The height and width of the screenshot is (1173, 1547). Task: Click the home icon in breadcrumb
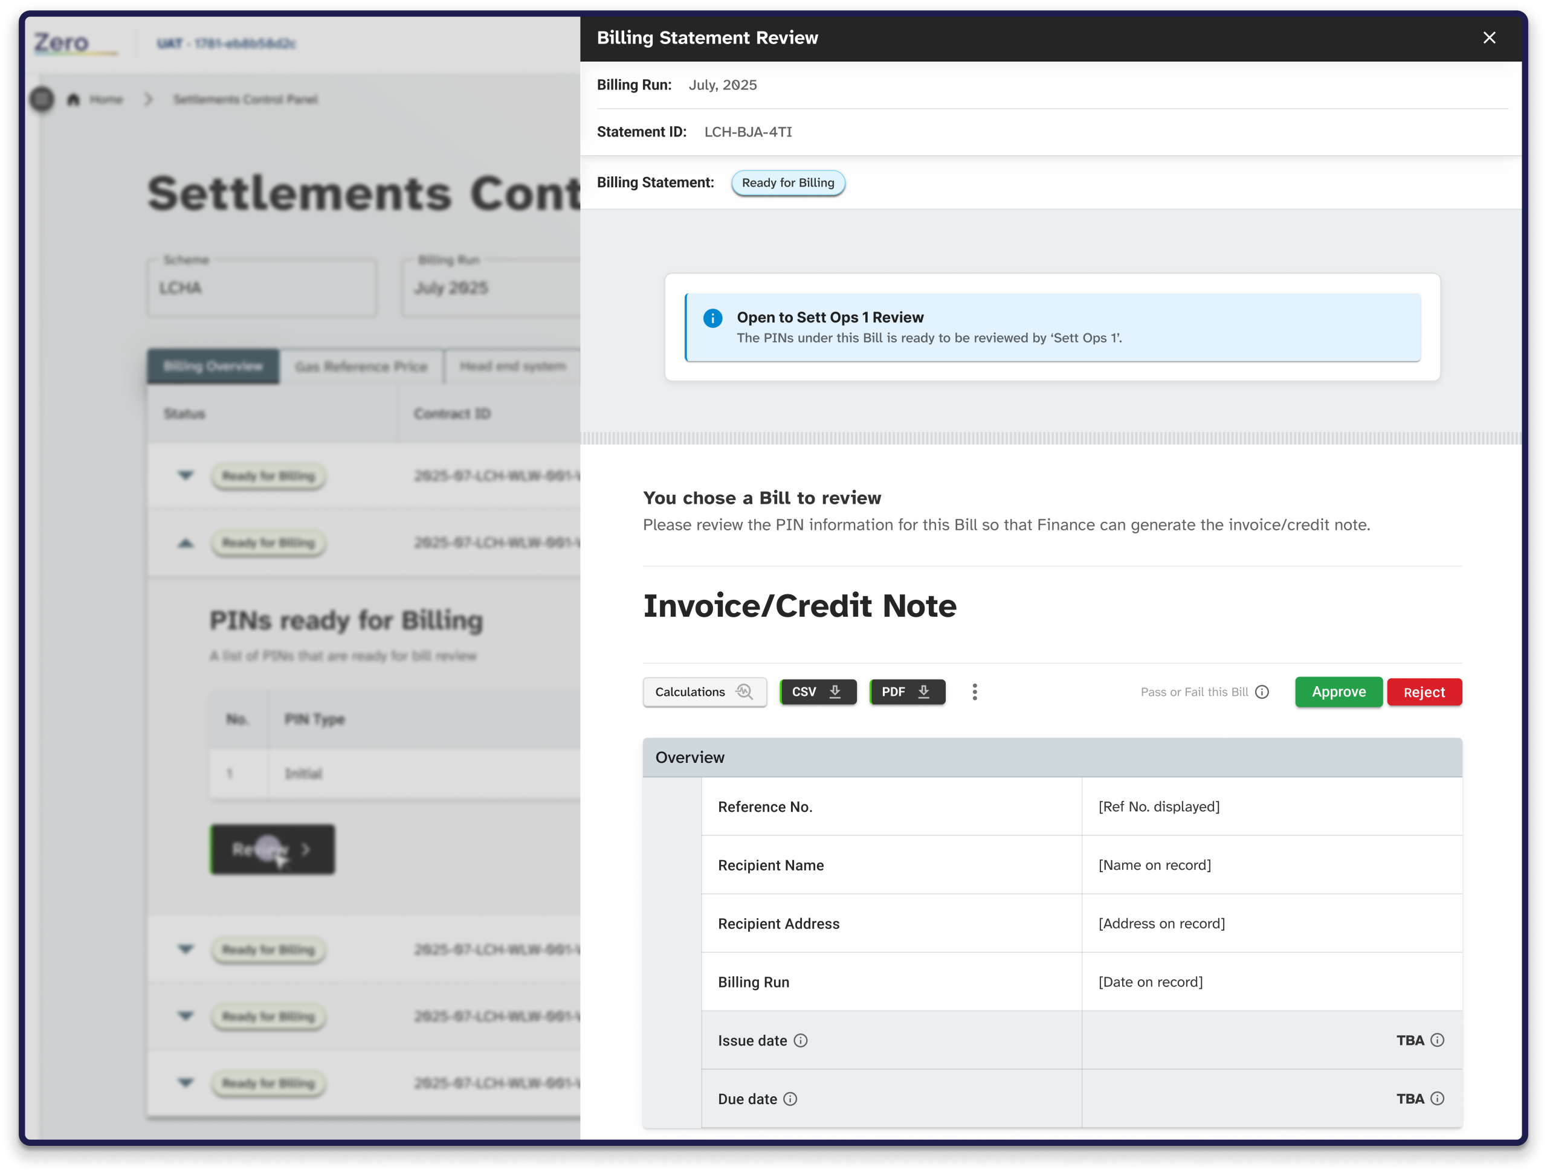point(74,99)
